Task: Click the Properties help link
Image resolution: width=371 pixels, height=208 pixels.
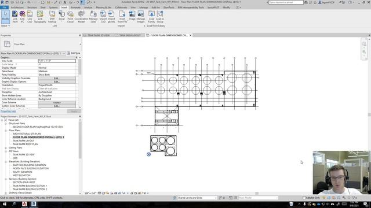Action: [x=8, y=112]
